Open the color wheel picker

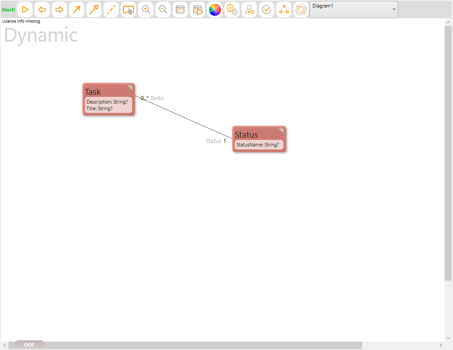click(215, 10)
